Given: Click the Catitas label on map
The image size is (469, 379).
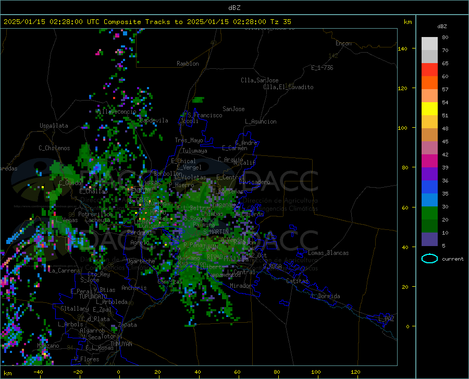Looking at the screenshot, I should point(298,281).
